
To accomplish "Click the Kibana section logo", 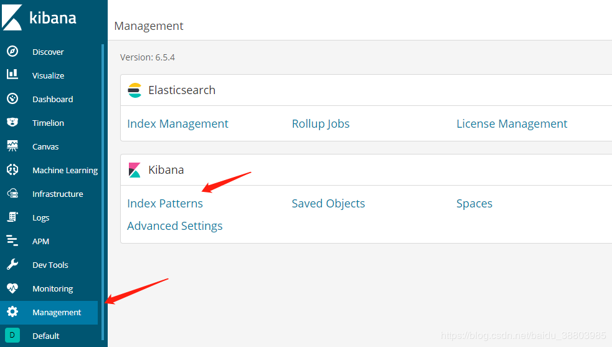I will point(134,170).
